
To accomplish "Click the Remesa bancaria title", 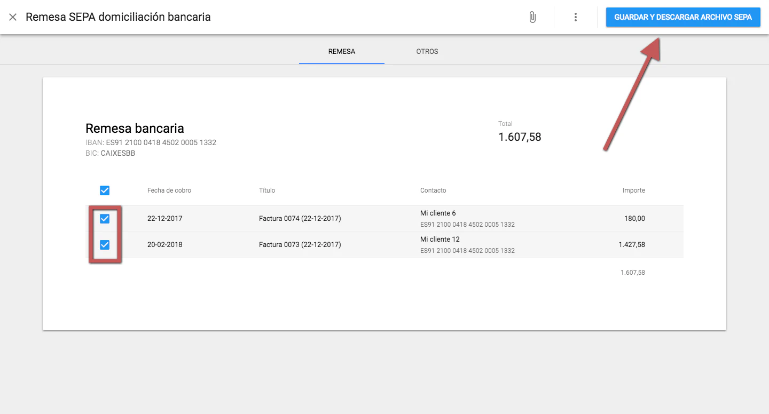I will pyautogui.click(x=135, y=128).
